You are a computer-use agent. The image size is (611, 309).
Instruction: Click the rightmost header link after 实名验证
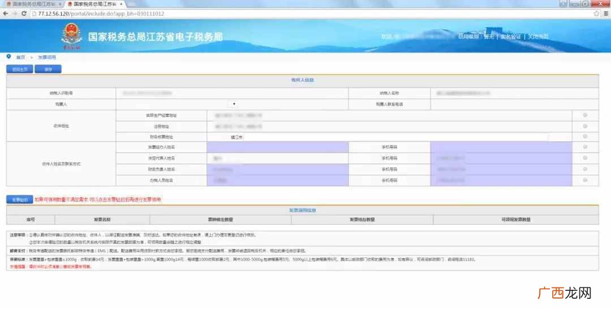538,37
